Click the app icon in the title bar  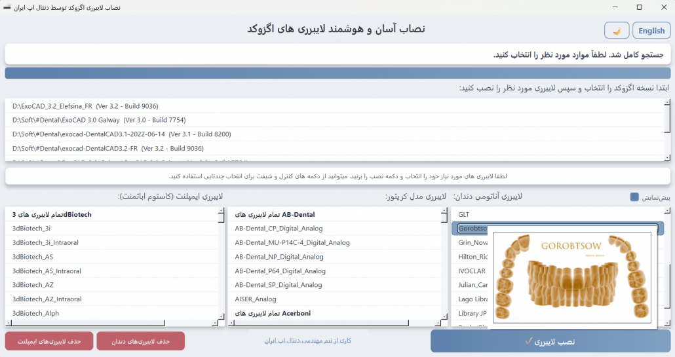(x=7, y=7)
